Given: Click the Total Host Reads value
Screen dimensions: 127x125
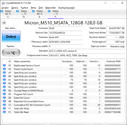Looking at the screenshot, I should (116, 28).
